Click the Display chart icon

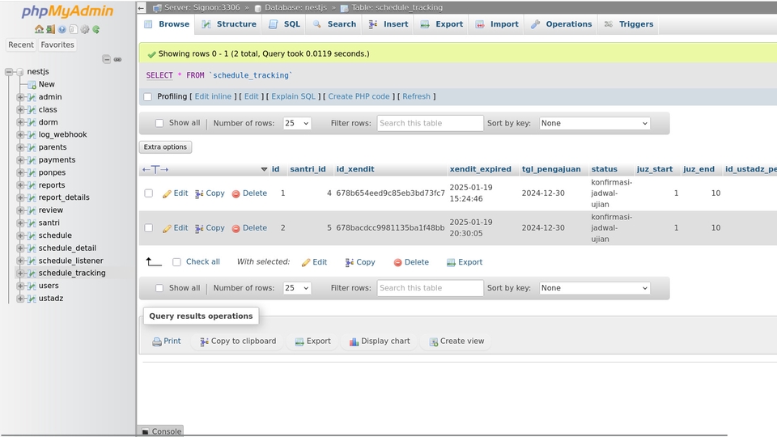pyautogui.click(x=354, y=342)
